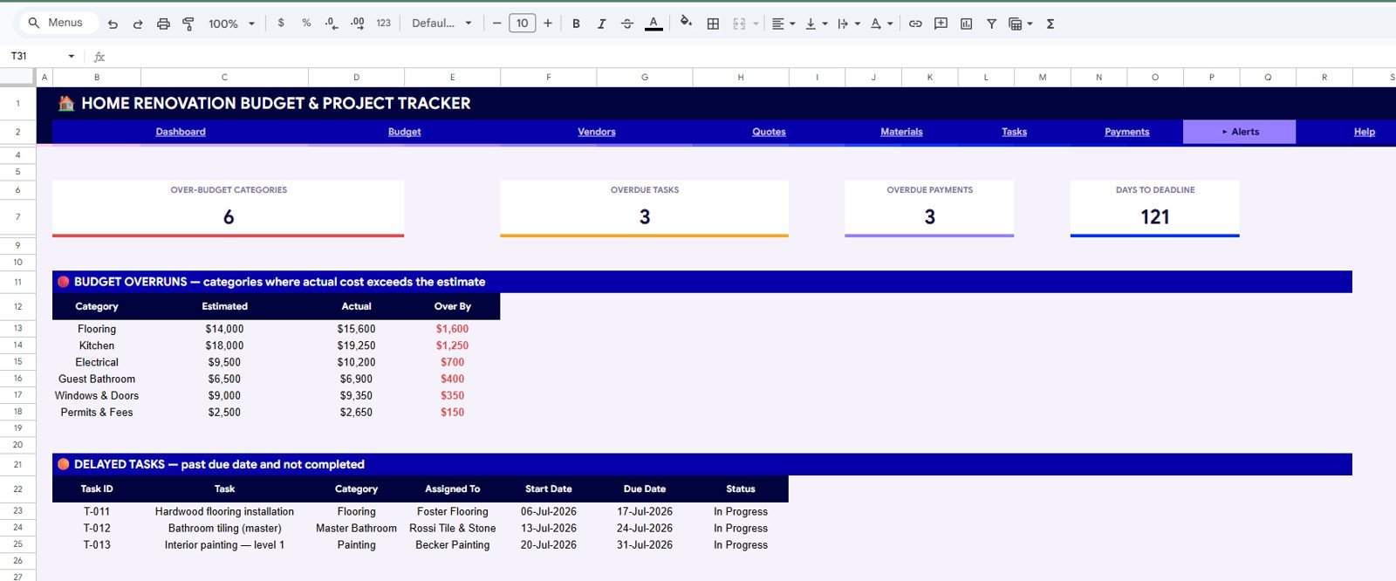Click the Insert comment icon
This screenshot has height=581, width=1396.
pyautogui.click(x=941, y=24)
